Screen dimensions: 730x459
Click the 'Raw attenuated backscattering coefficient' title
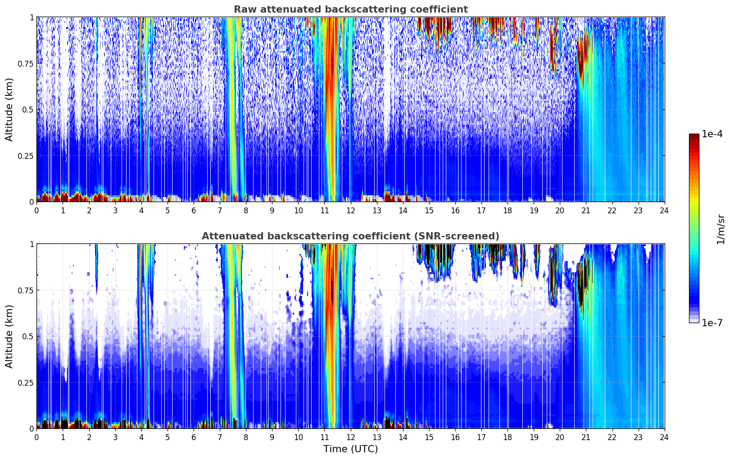(350, 9)
